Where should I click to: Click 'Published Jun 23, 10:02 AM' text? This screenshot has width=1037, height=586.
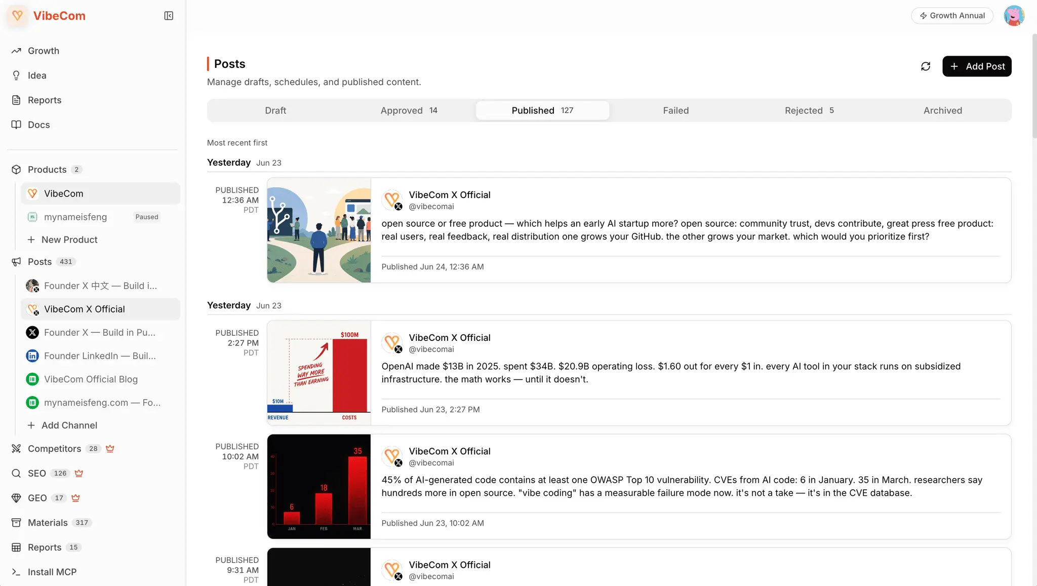[432, 523]
